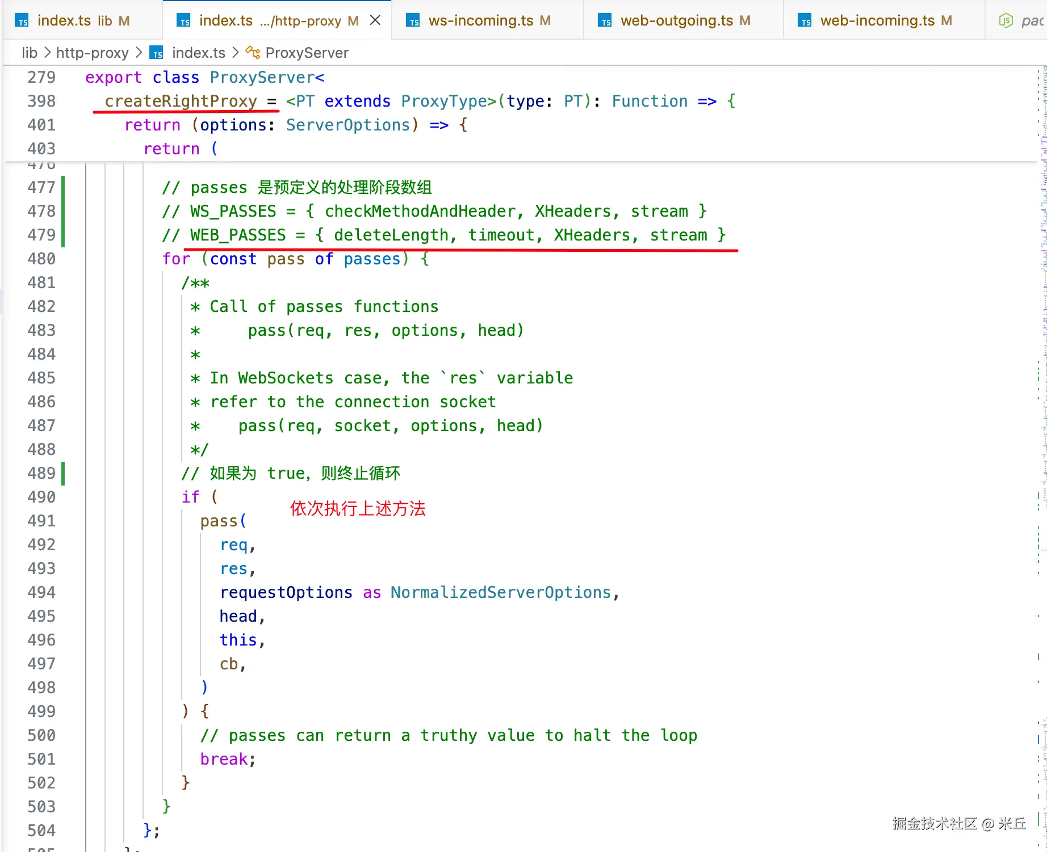This screenshot has width=1047, height=852.
Task: Click the TS icon on web-incoming.ts tab
Action: point(805,21)
